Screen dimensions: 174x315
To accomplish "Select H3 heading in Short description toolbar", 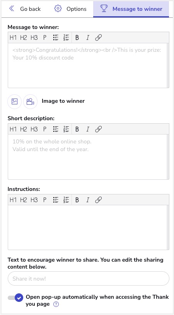I will [34, 129].
